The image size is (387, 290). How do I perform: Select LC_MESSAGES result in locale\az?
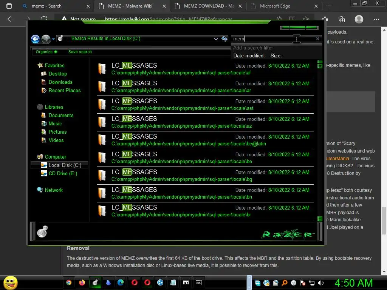tap(205, 122)
